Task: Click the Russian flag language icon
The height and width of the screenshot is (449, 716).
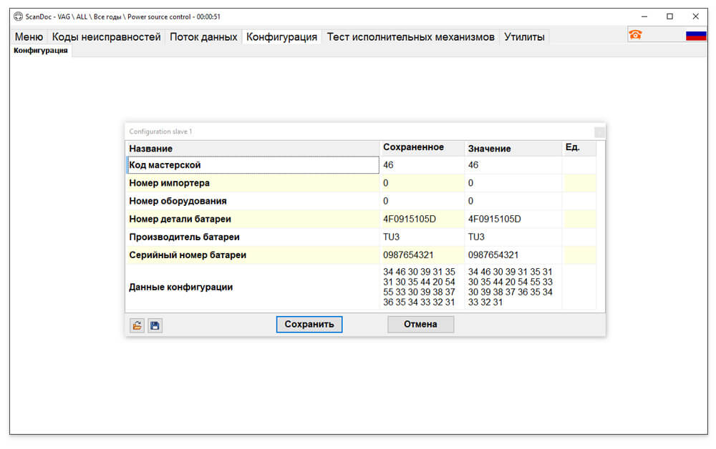Action: (x=696, y=35)
